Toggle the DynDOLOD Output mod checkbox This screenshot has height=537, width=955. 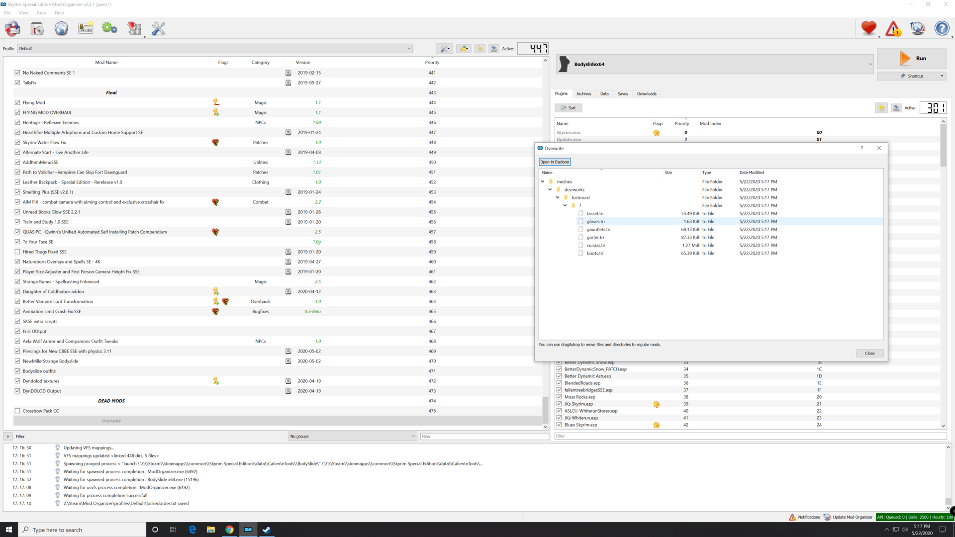(x=17, y=391)
